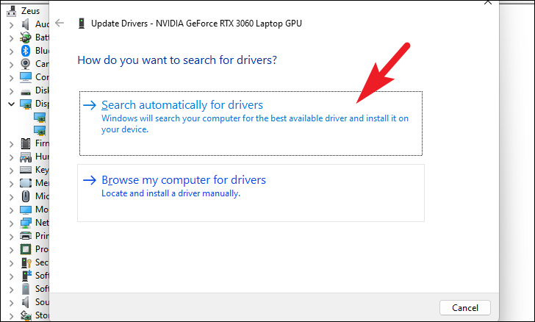This screenshot has height=322, width=535.
Task: Click the Memory technology devices icon
Action: [26, 183]
